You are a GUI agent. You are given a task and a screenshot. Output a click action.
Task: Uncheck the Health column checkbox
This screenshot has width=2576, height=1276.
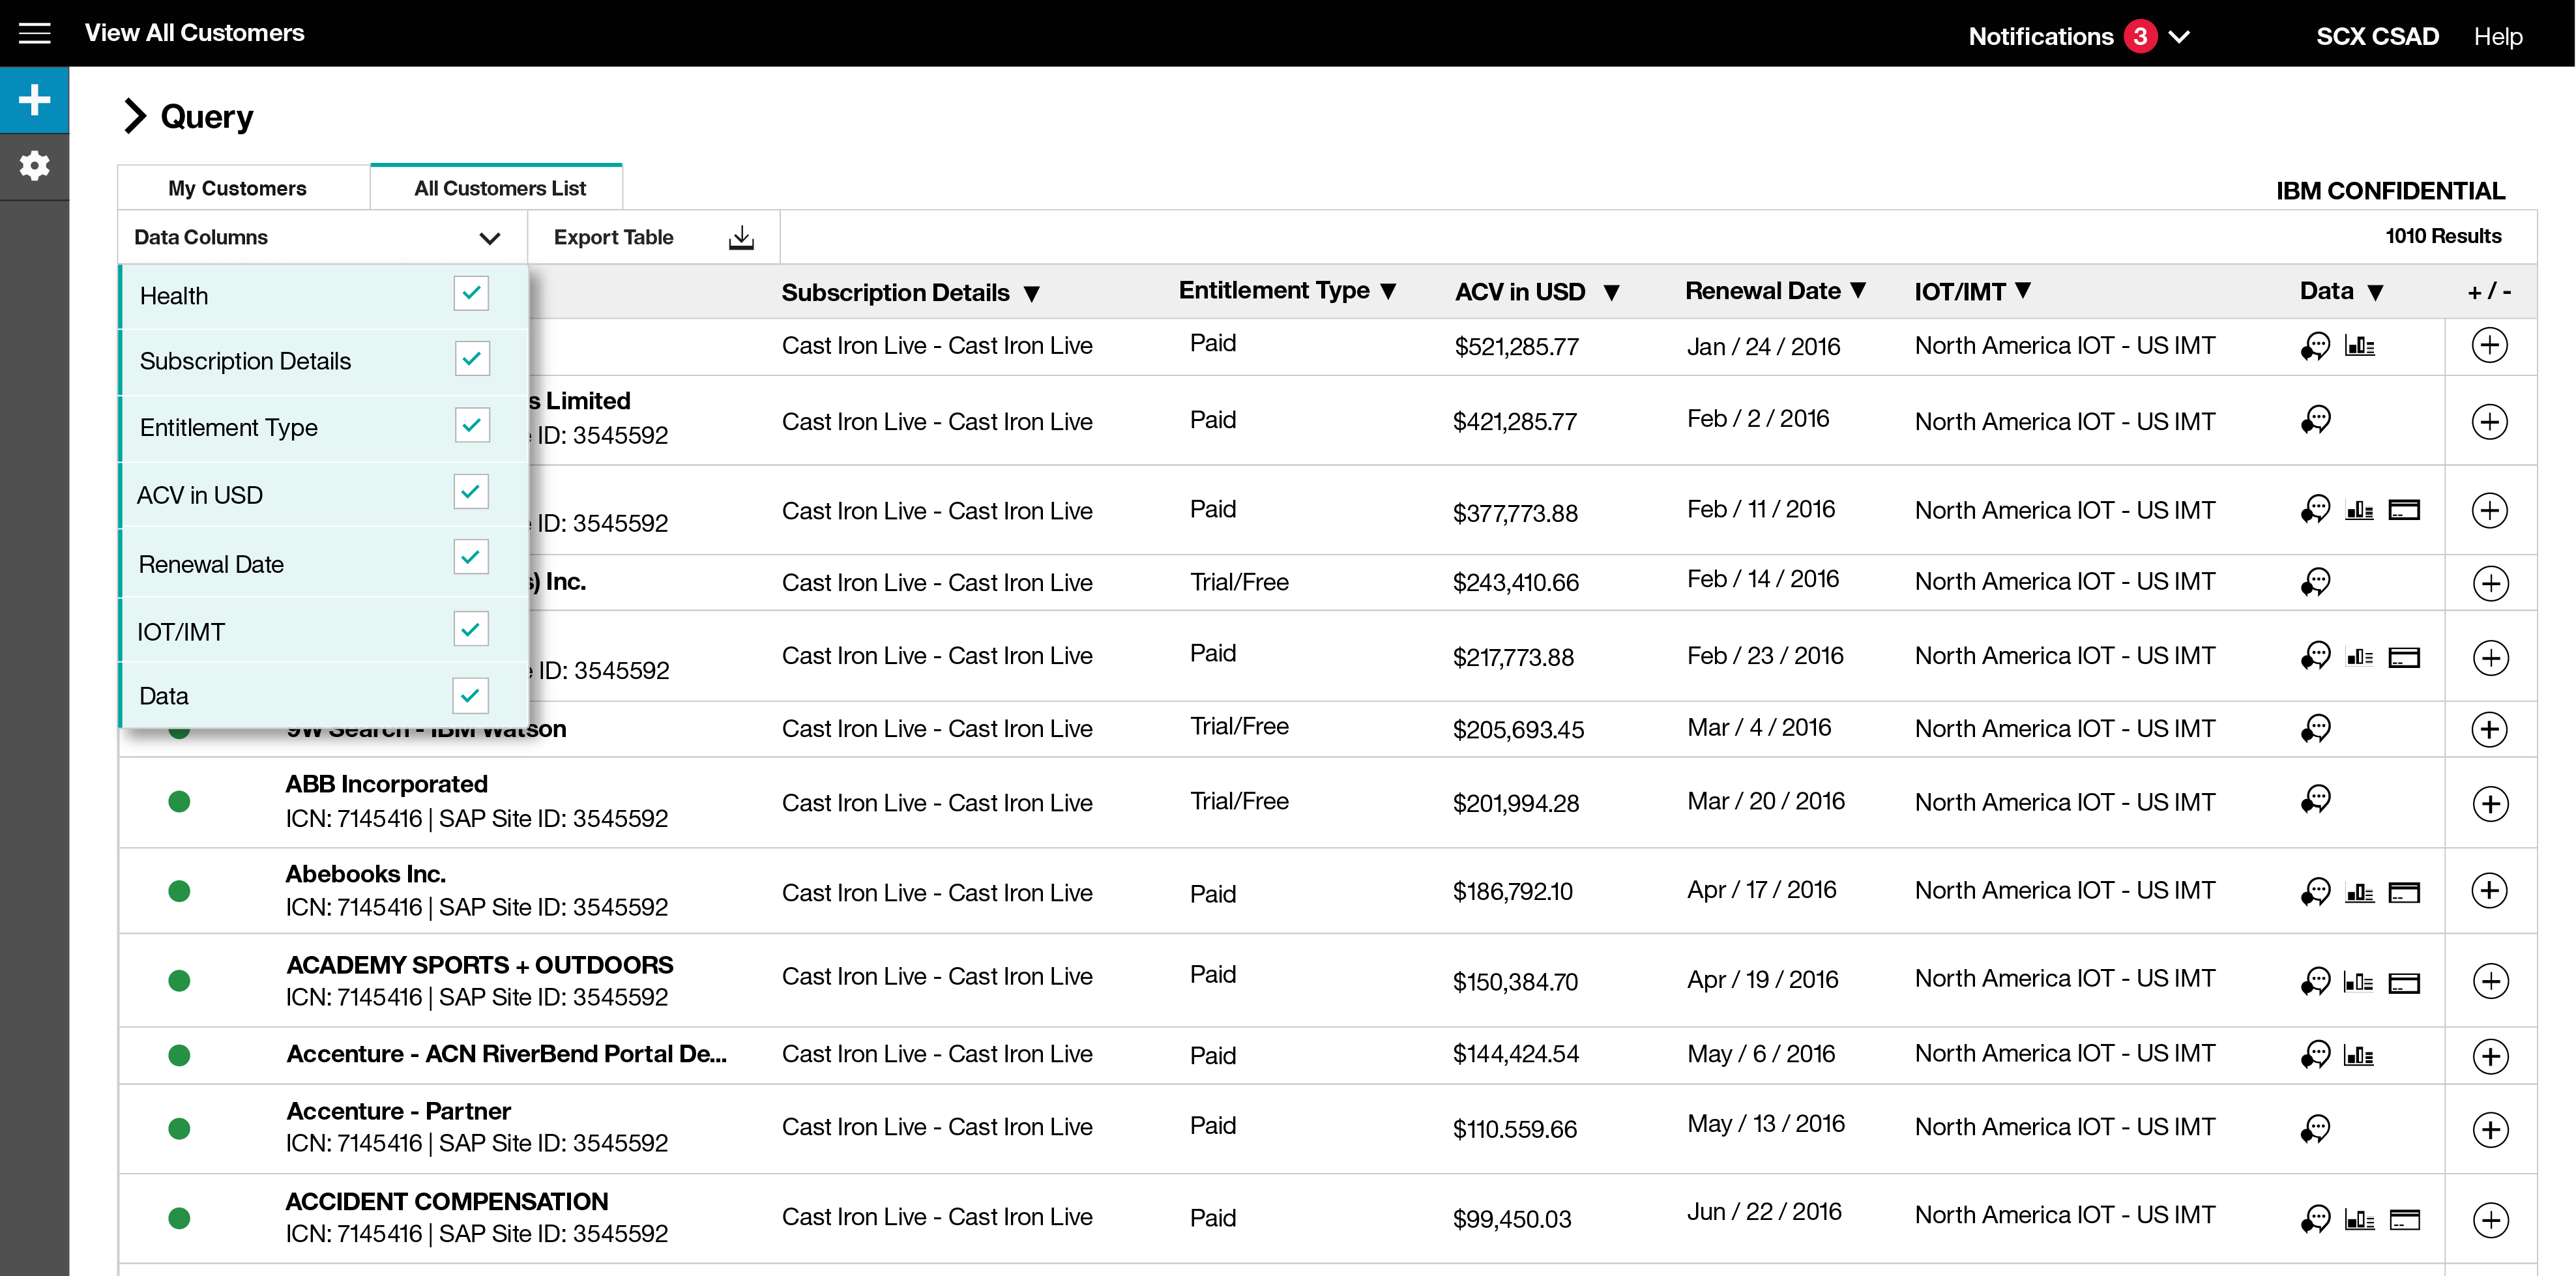(471, 294)
